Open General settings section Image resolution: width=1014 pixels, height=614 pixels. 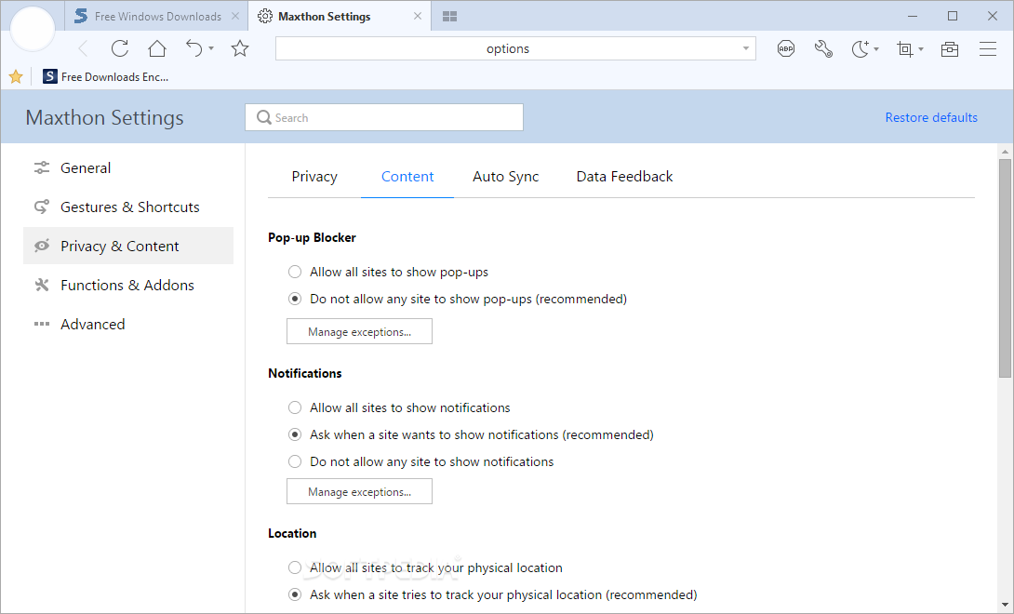[128, 167]
